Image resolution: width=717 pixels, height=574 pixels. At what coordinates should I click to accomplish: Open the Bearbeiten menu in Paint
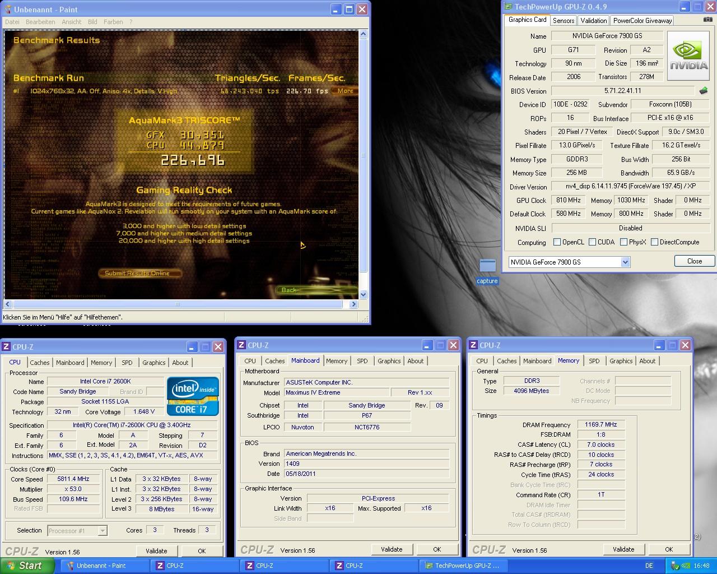coord(40,22)
